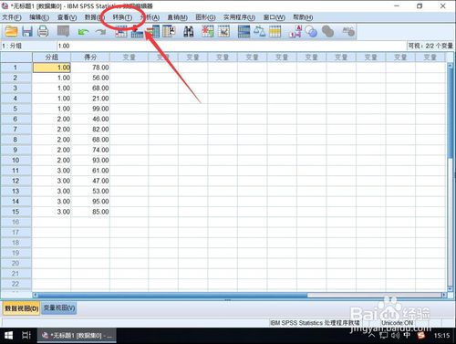Click the horizontal scrollbar below the grid

point(240,295)
